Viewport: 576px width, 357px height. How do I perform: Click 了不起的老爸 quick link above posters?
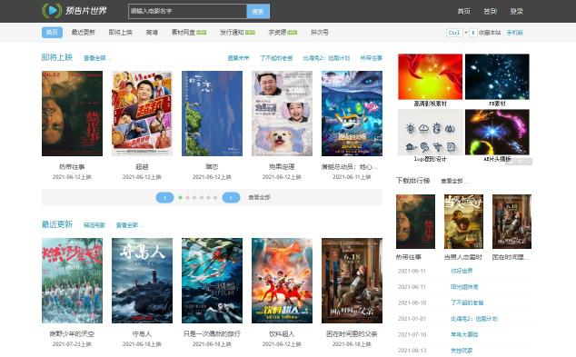[276, 58]
